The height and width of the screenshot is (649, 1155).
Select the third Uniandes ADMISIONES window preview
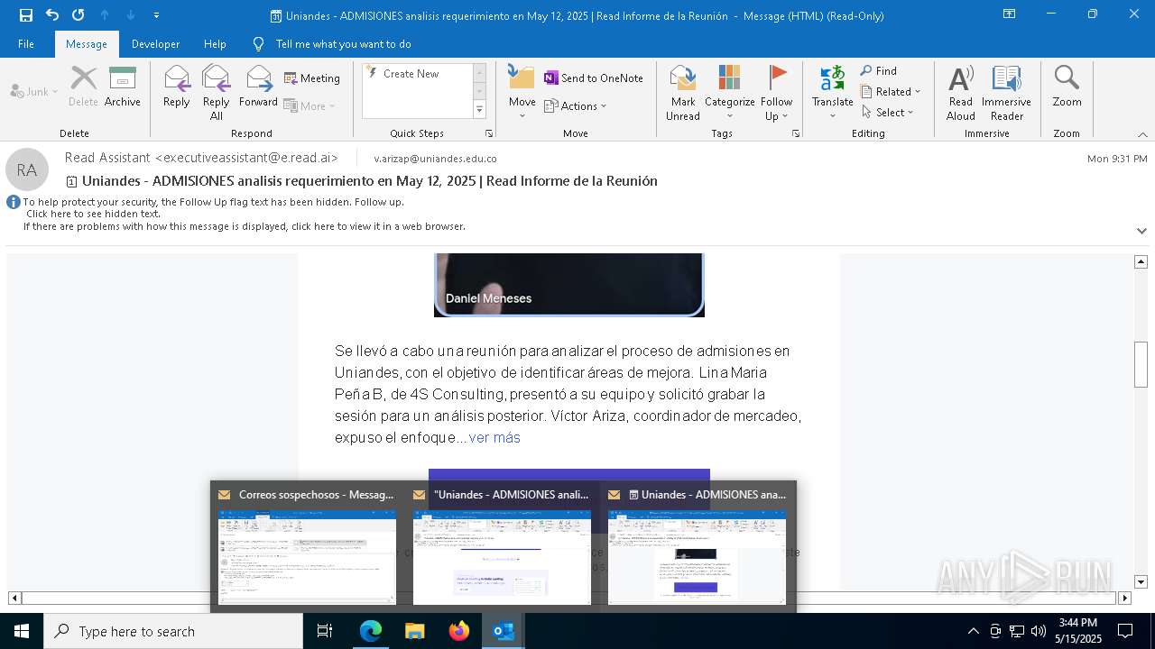click(698, 546)
